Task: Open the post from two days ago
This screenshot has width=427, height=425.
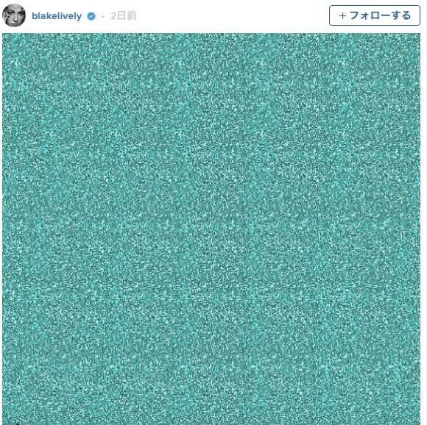Action: click(124, 16)
